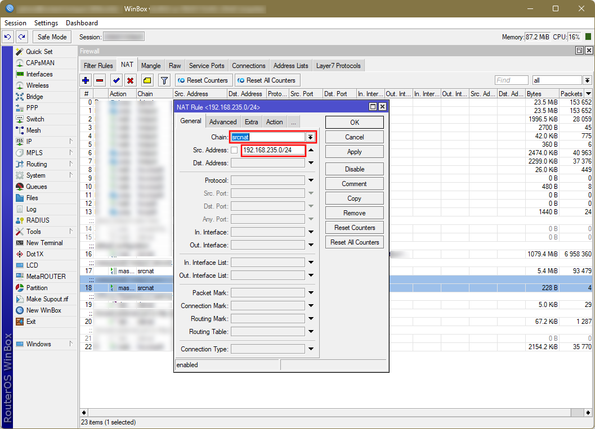Click the Reset All Counters toolbar button

click(267, 80)
